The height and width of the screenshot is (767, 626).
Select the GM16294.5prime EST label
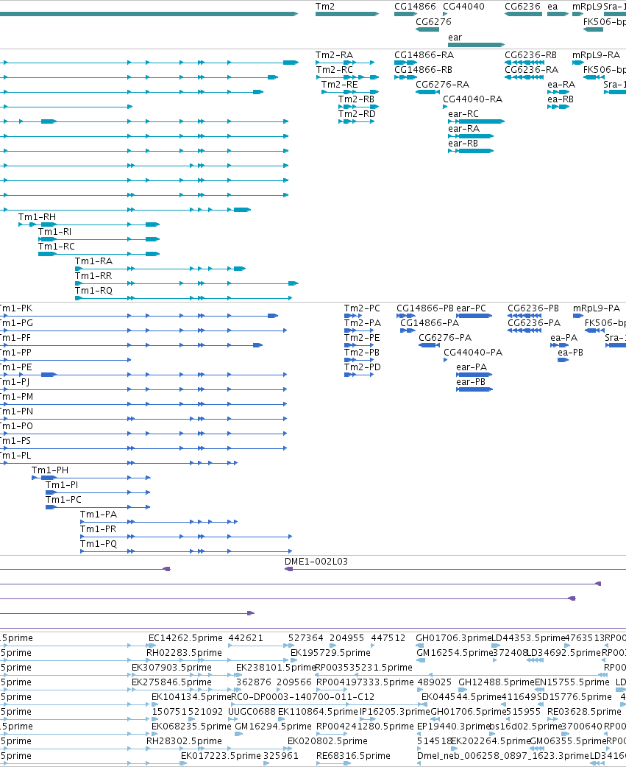coord(273,727)
